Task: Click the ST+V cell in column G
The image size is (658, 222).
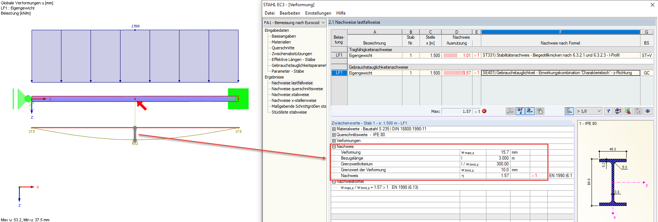Action: (x=647, y=55)
